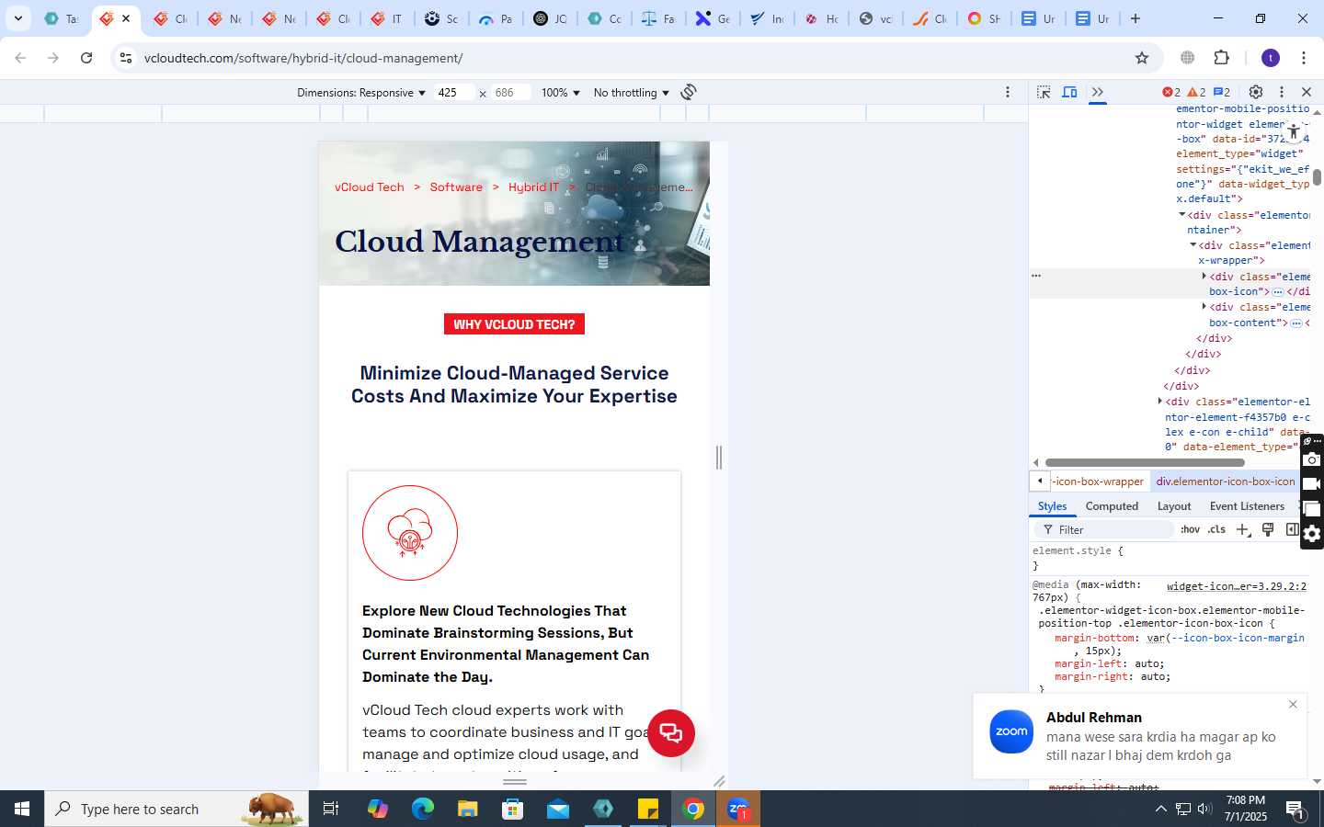
Task: Open the vCloud Tech breadcrumb link
Action: (370, 187)
